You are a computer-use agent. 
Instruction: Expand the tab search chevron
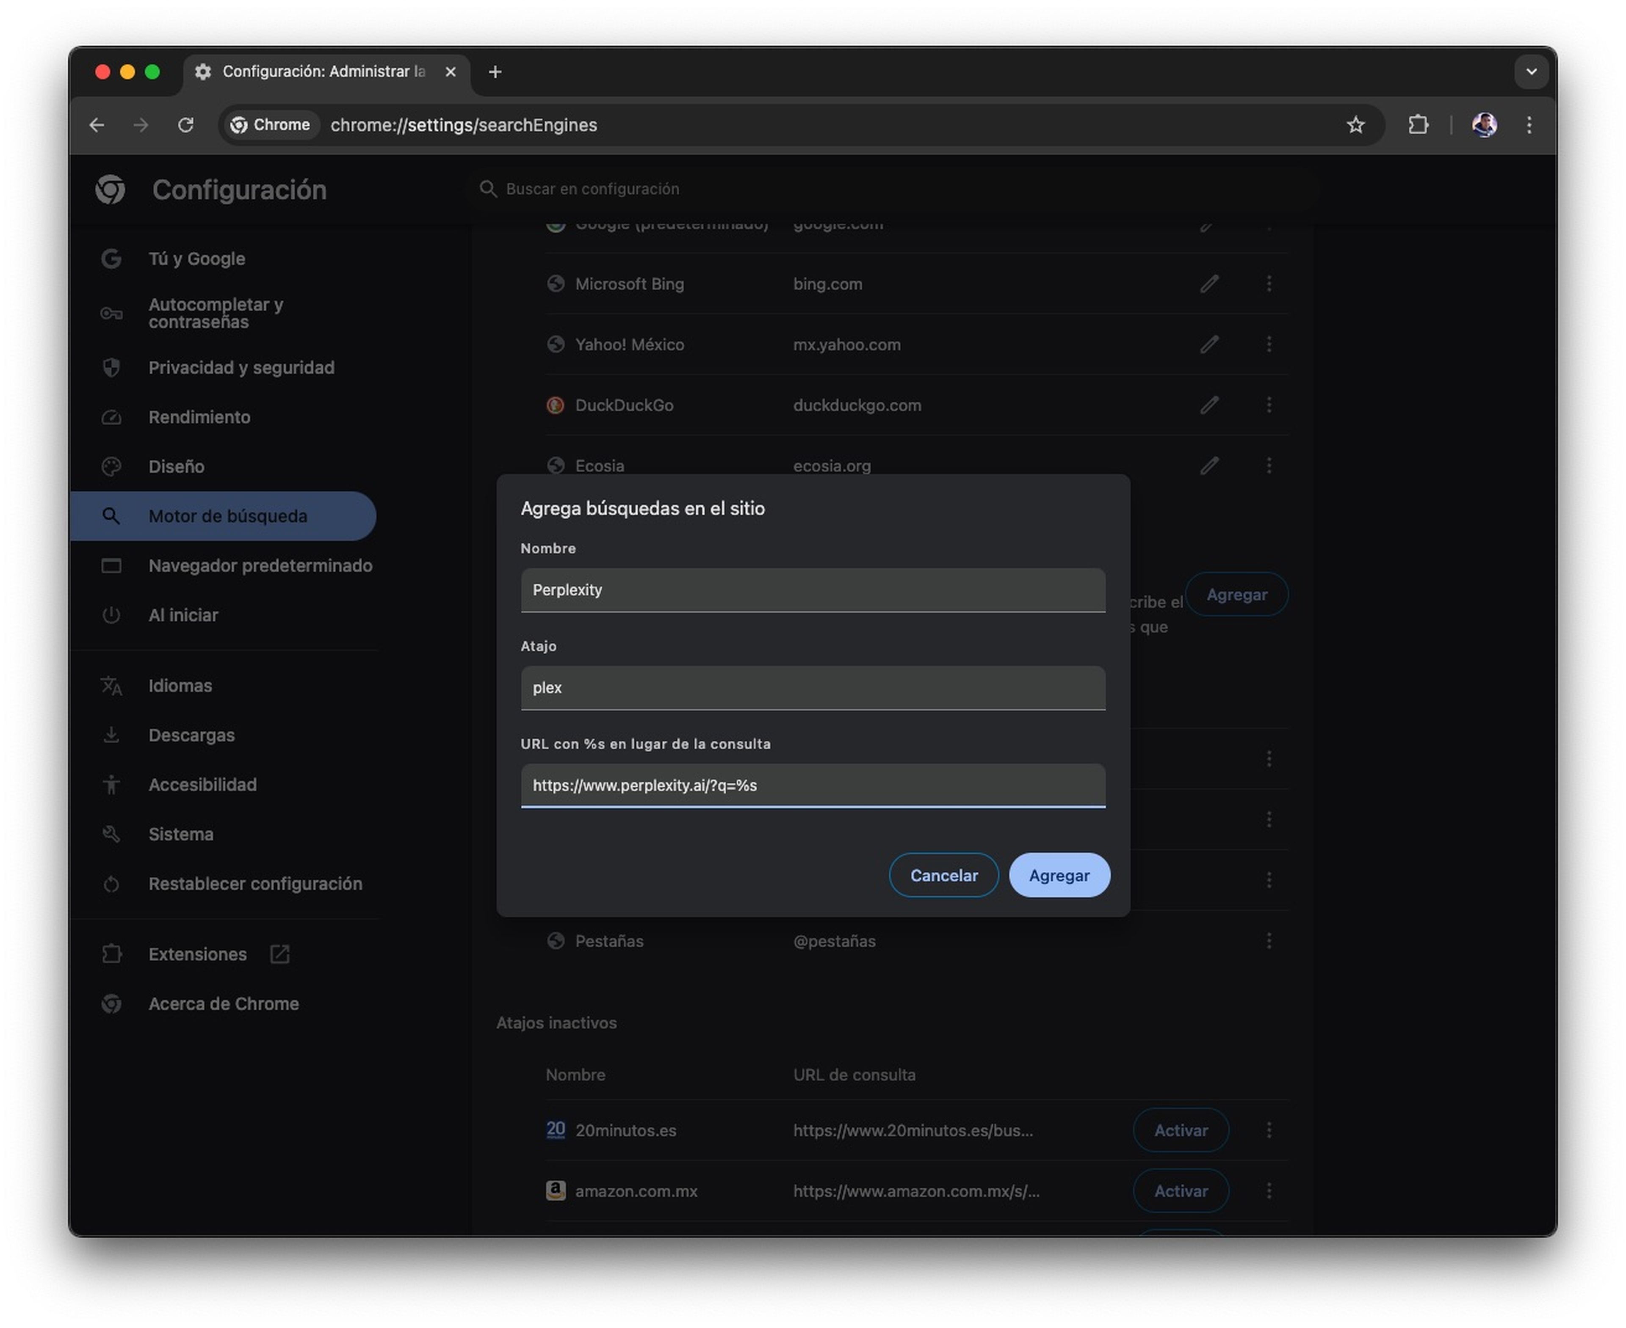click(x=1531, y=72)
